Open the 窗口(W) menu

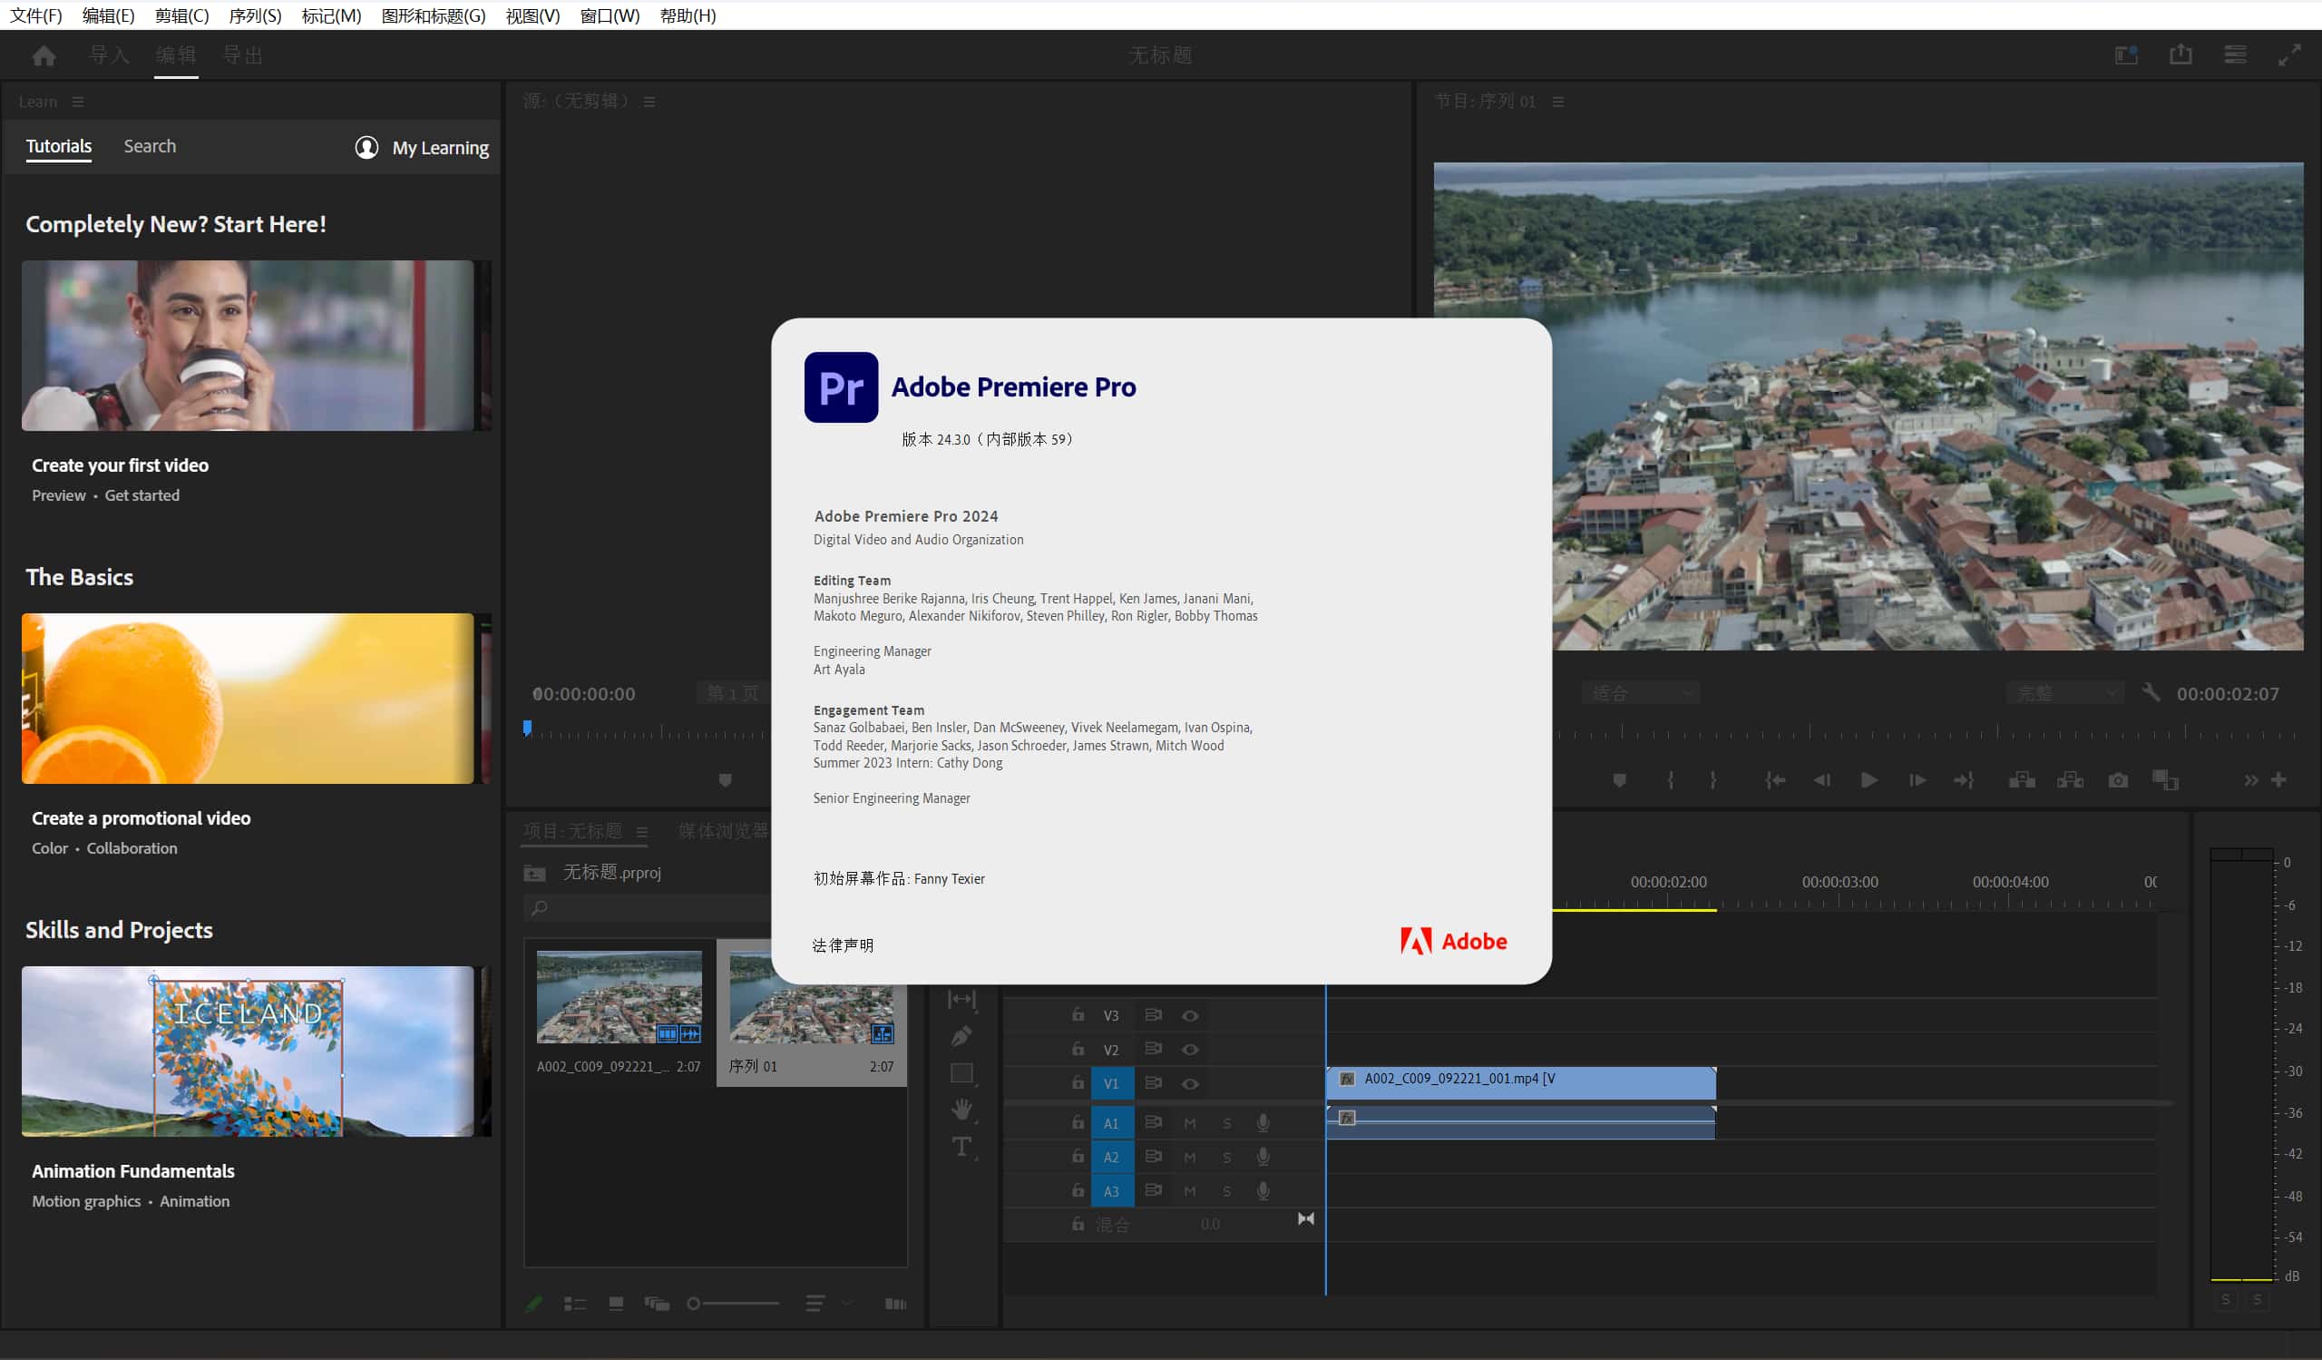pos(611,15)
